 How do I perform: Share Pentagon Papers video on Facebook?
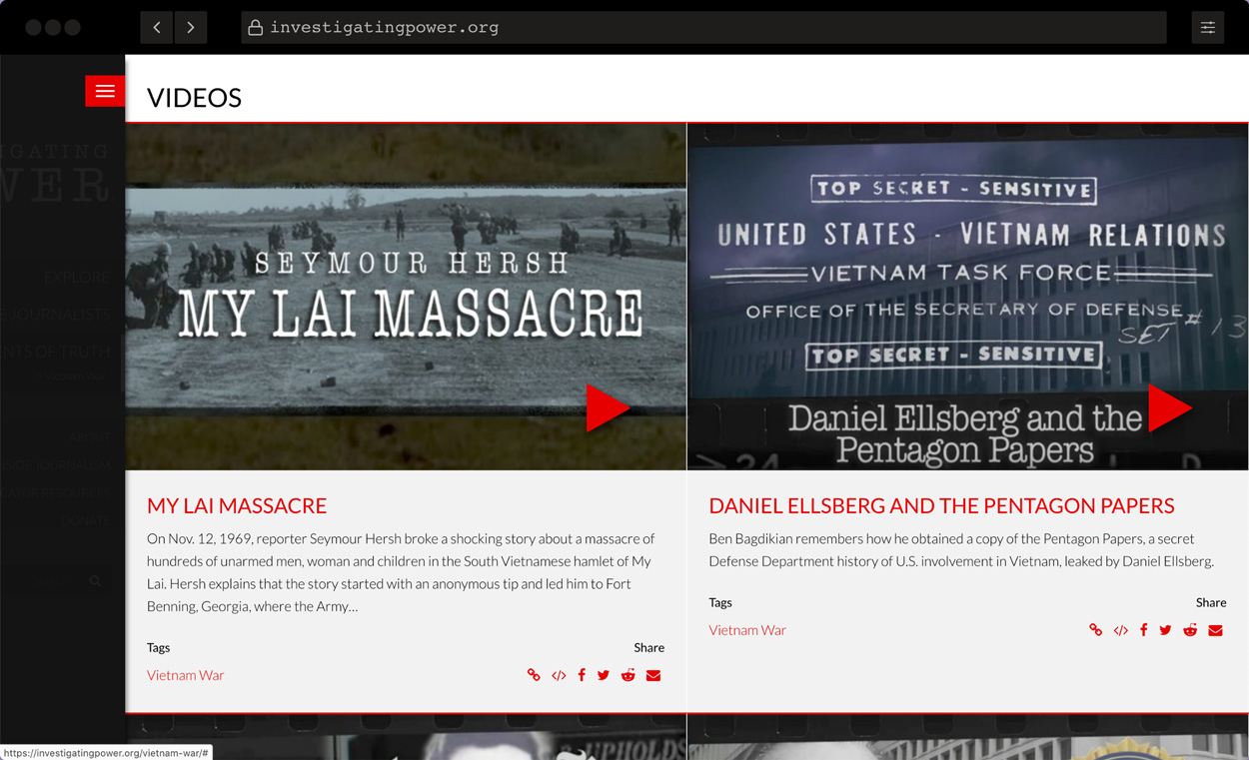1143,630
